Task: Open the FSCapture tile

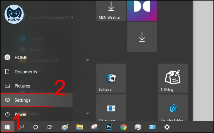Action: [x=111, y=108]
